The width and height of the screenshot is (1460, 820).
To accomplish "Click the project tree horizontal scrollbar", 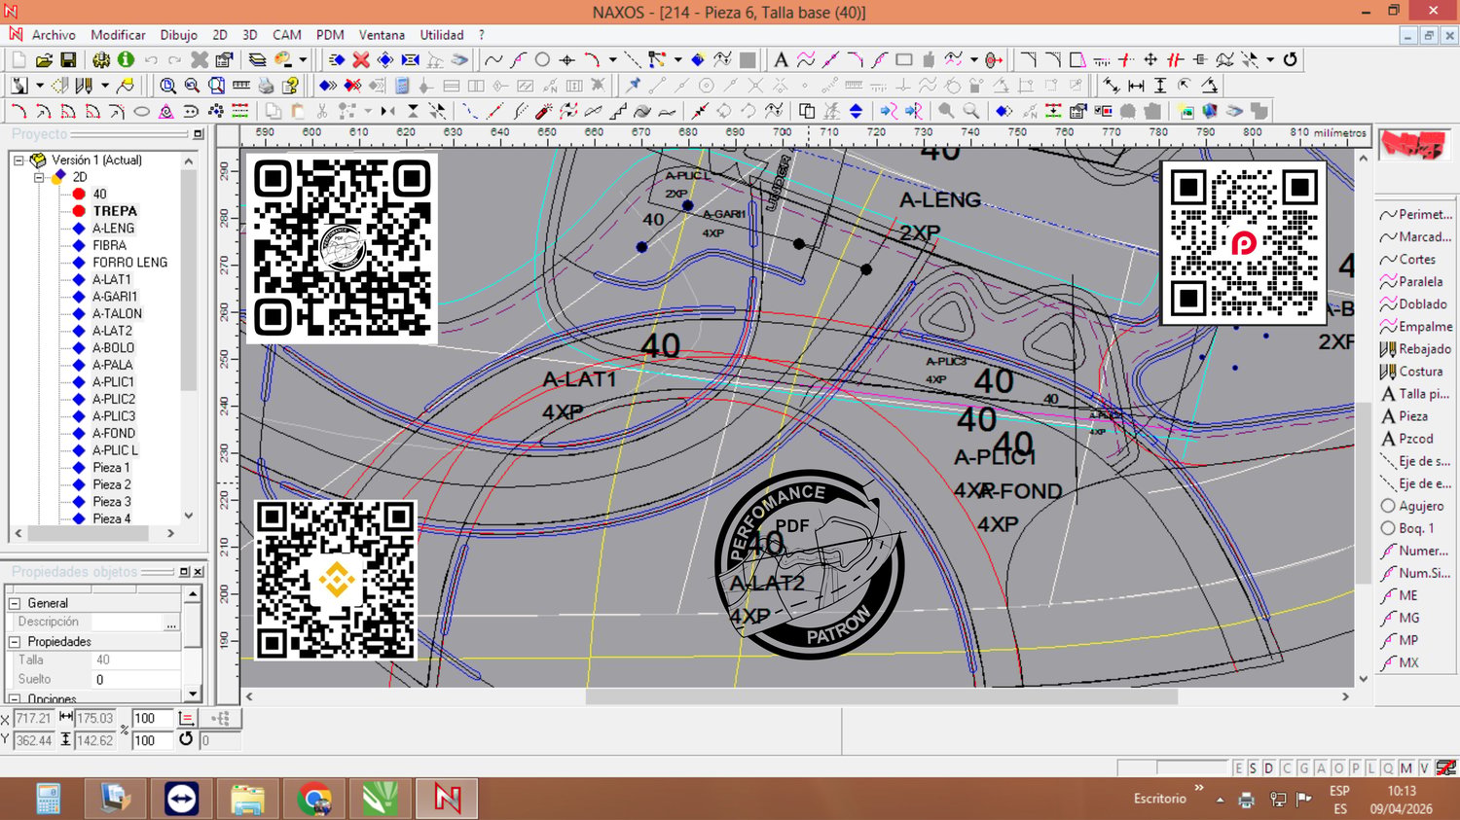I will (94, 533).
